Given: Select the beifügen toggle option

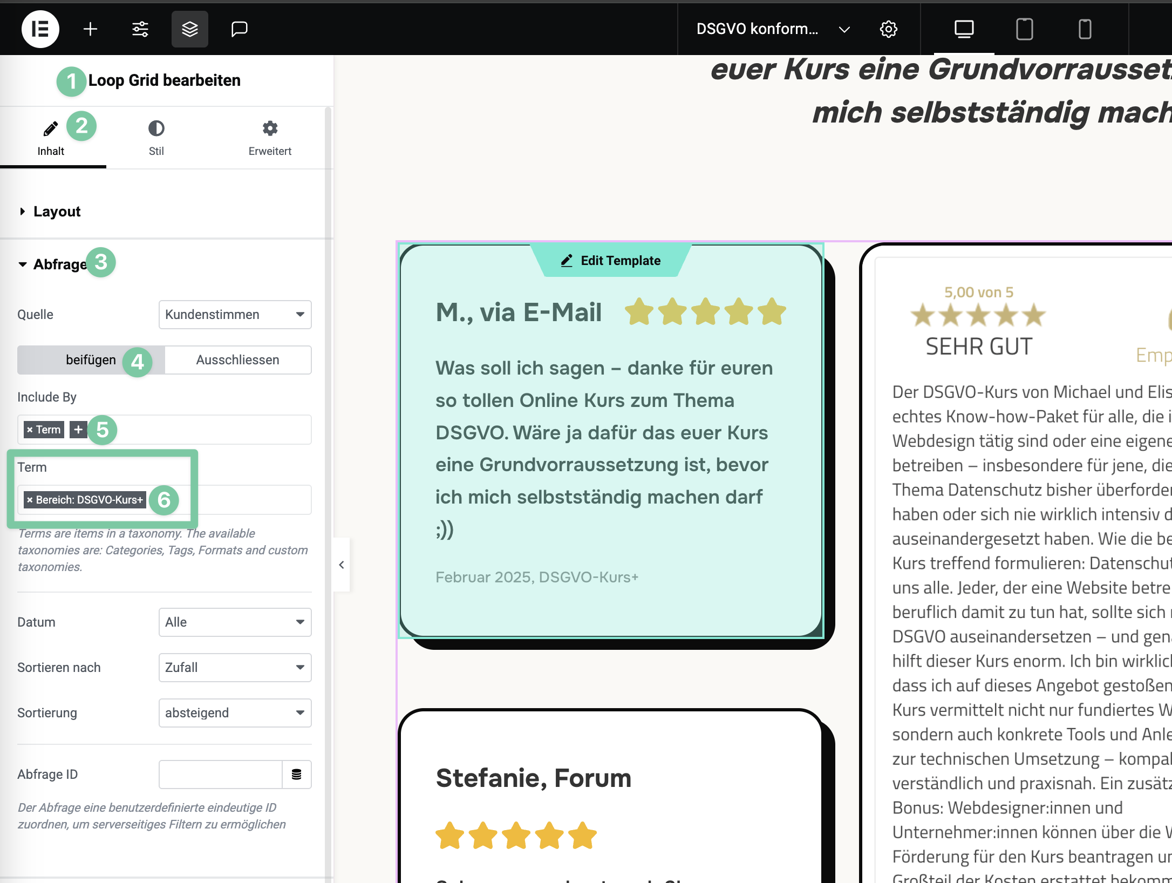Looking at the screenshot, I should pyautogui.click(x=91, y=360).
